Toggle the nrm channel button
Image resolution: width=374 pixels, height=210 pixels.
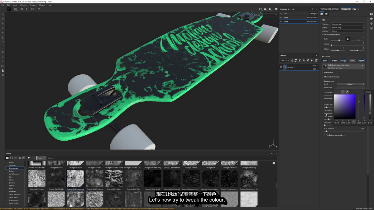352,61
